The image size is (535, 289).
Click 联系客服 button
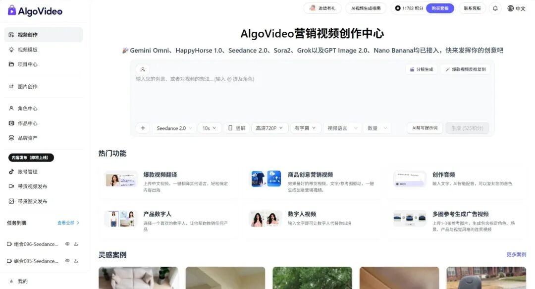pos(472,8)
